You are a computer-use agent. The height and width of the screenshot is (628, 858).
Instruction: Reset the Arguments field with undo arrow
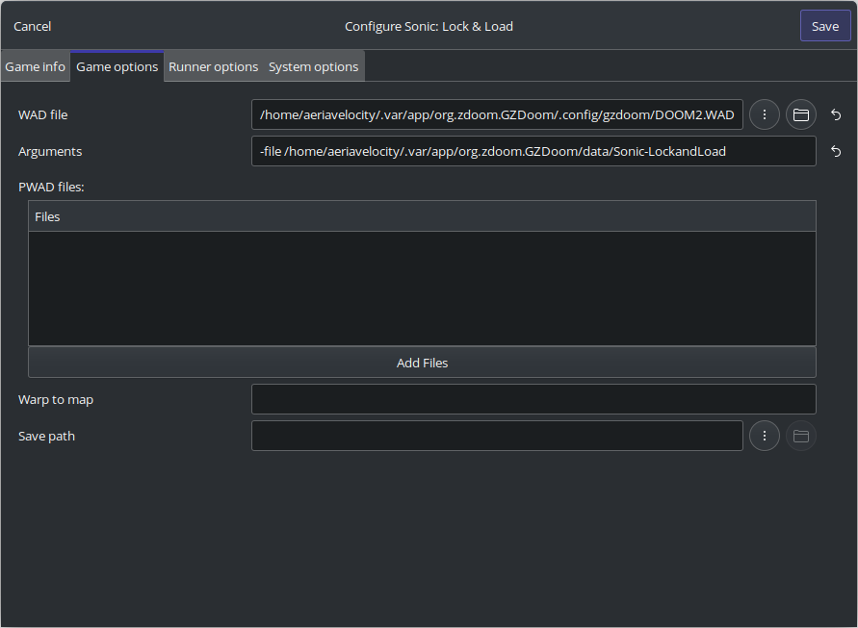pos(836,151)
